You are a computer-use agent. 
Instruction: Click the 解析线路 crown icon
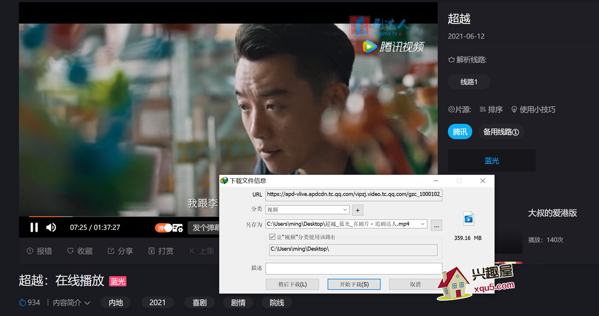pos(451,60)
